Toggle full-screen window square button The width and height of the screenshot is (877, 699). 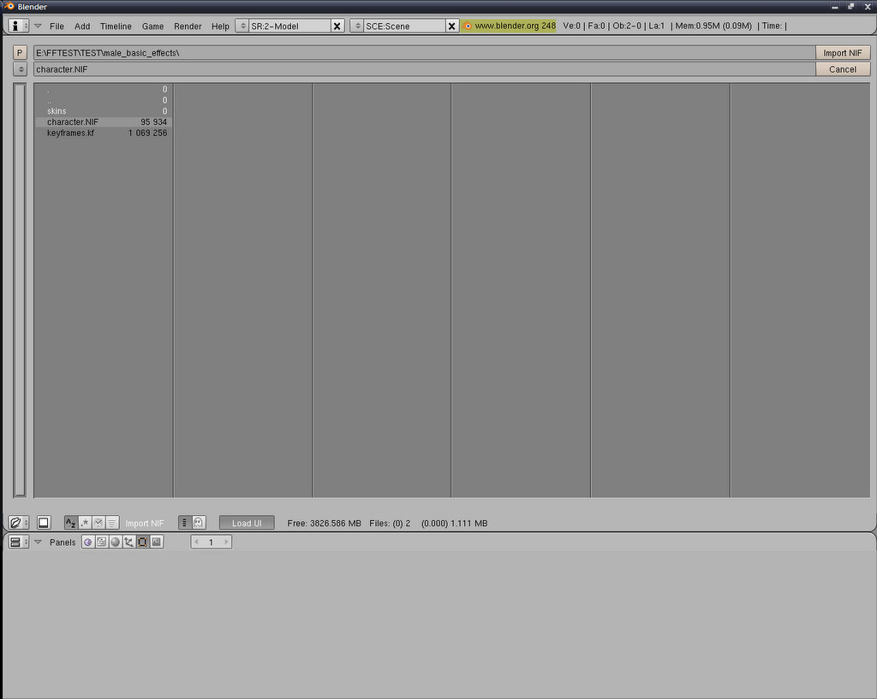(44, 523)
